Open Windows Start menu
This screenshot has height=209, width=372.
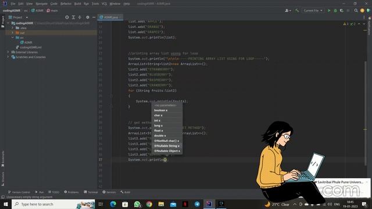point(5,204)
